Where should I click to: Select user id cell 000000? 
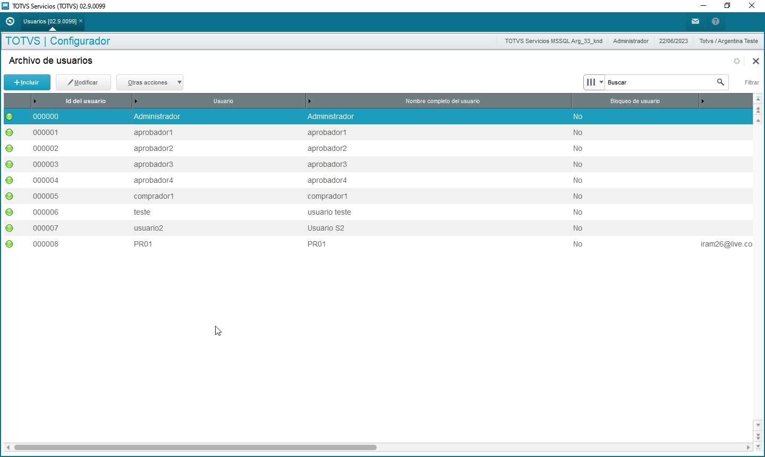pyautogui.click(x=82, y=116)
